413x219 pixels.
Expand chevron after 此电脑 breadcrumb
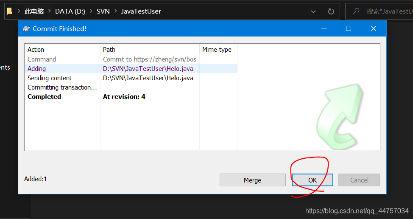(49, 11)
